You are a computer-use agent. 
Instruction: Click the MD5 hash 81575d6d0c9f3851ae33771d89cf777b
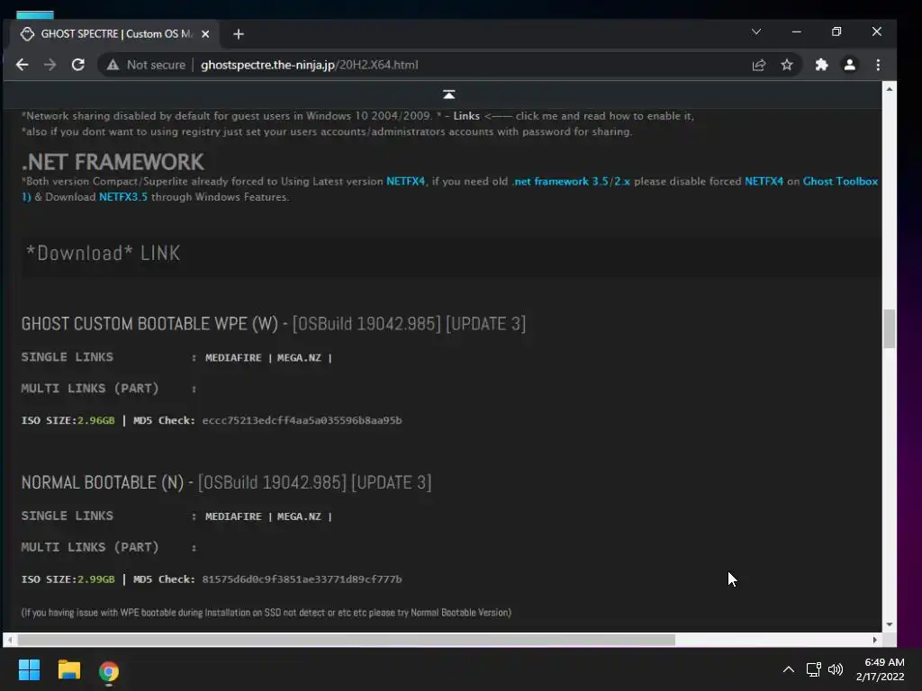[x=303, y=579]
